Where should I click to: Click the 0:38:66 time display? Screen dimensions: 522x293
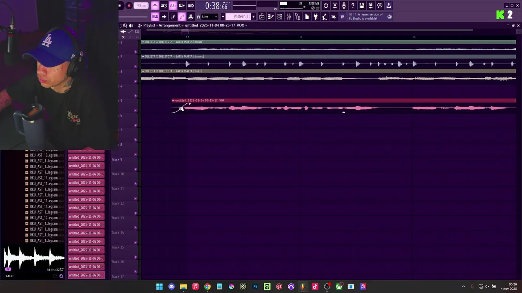pyautogui.click(x=216, y=6)
